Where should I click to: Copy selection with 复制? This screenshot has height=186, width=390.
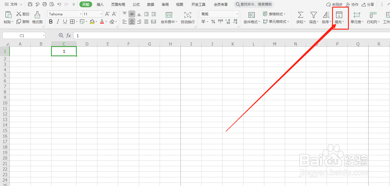[x=23, y=21]
